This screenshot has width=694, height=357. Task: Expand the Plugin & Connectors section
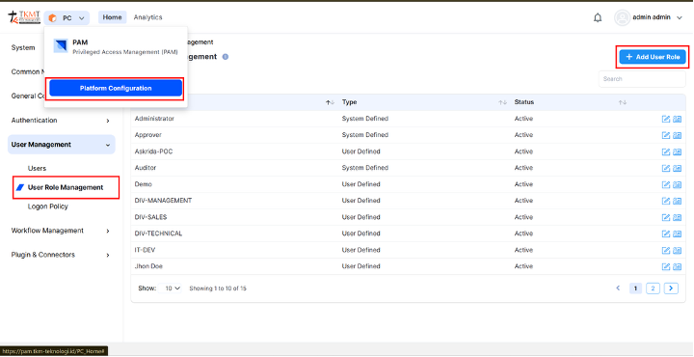click(62, 255)
